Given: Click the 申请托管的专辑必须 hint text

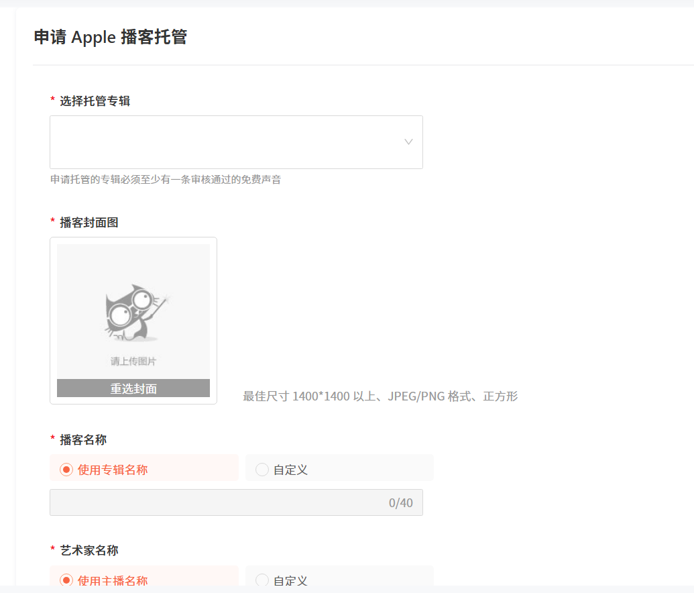Looking at the screenshot, I should pyautogui.click(x=166, y=179).
